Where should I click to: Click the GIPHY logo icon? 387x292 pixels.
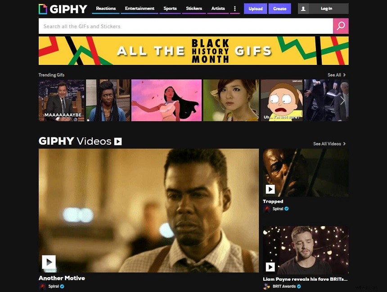[x=43, y=9]
